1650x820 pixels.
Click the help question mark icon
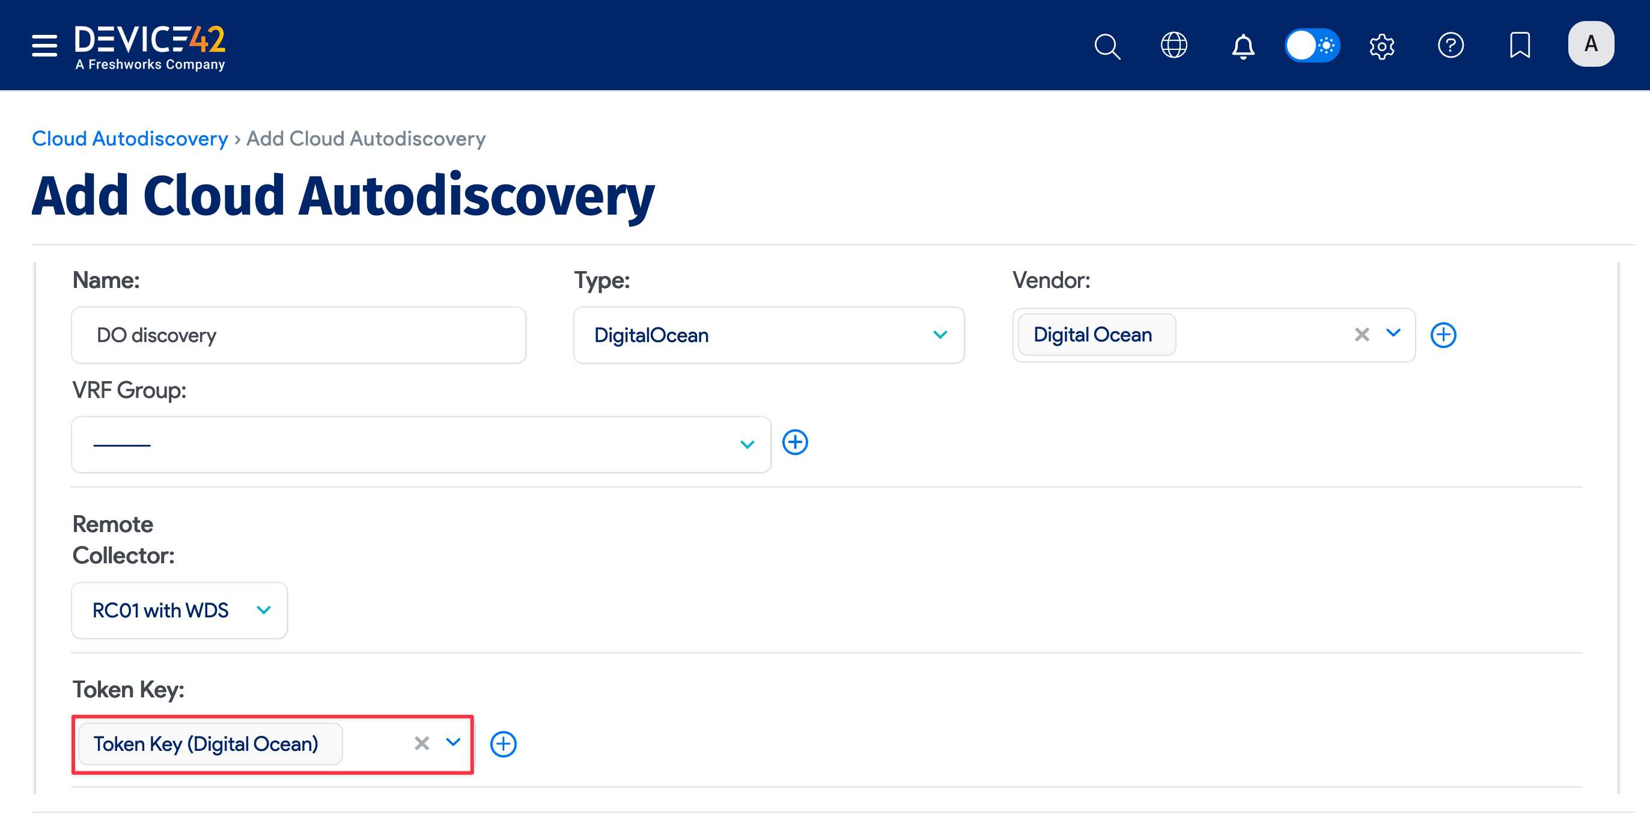tap(1452, 45)
